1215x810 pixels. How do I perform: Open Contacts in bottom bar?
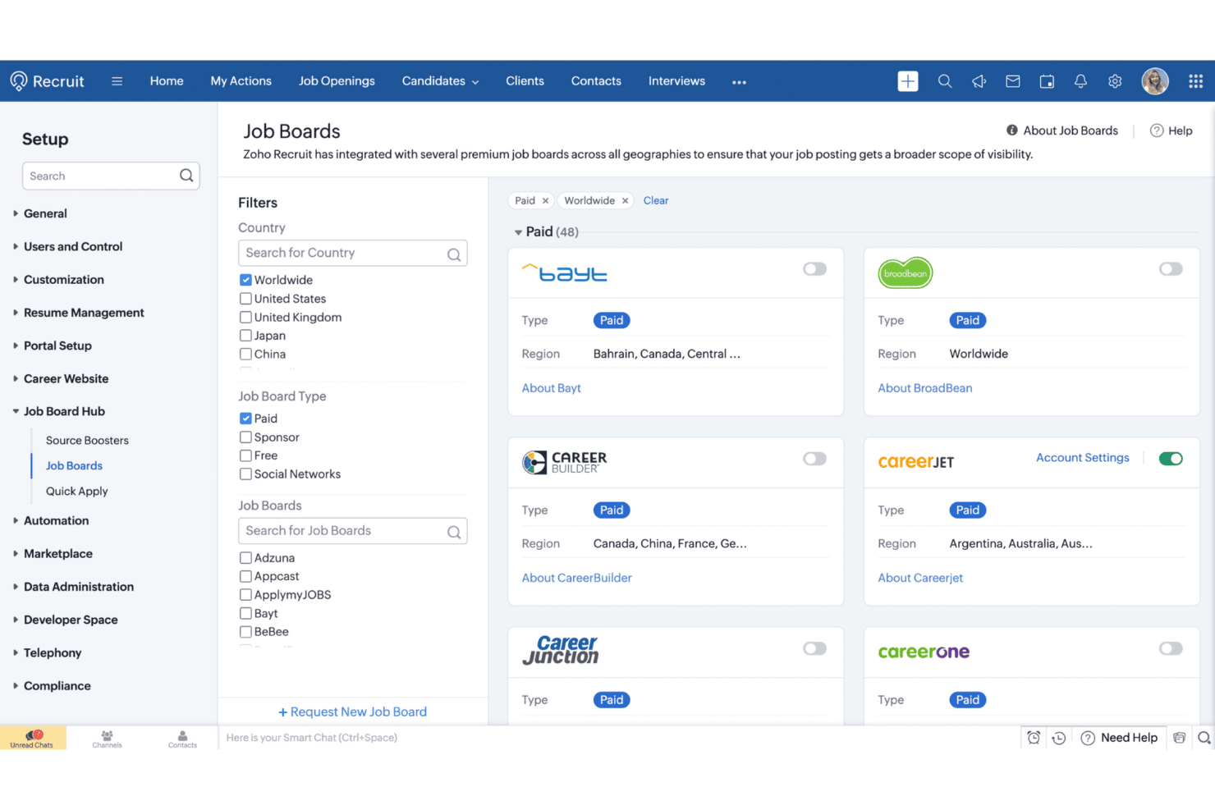point(182,739)
